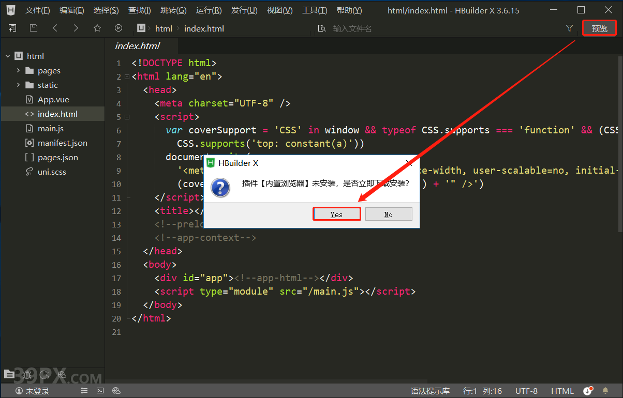
Task: Open the 查找(I) menu
Action: [140, 10]
